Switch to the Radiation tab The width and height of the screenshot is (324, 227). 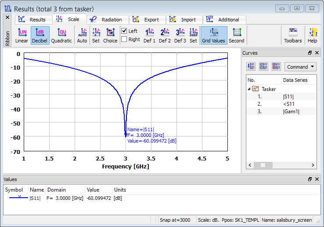108,20
